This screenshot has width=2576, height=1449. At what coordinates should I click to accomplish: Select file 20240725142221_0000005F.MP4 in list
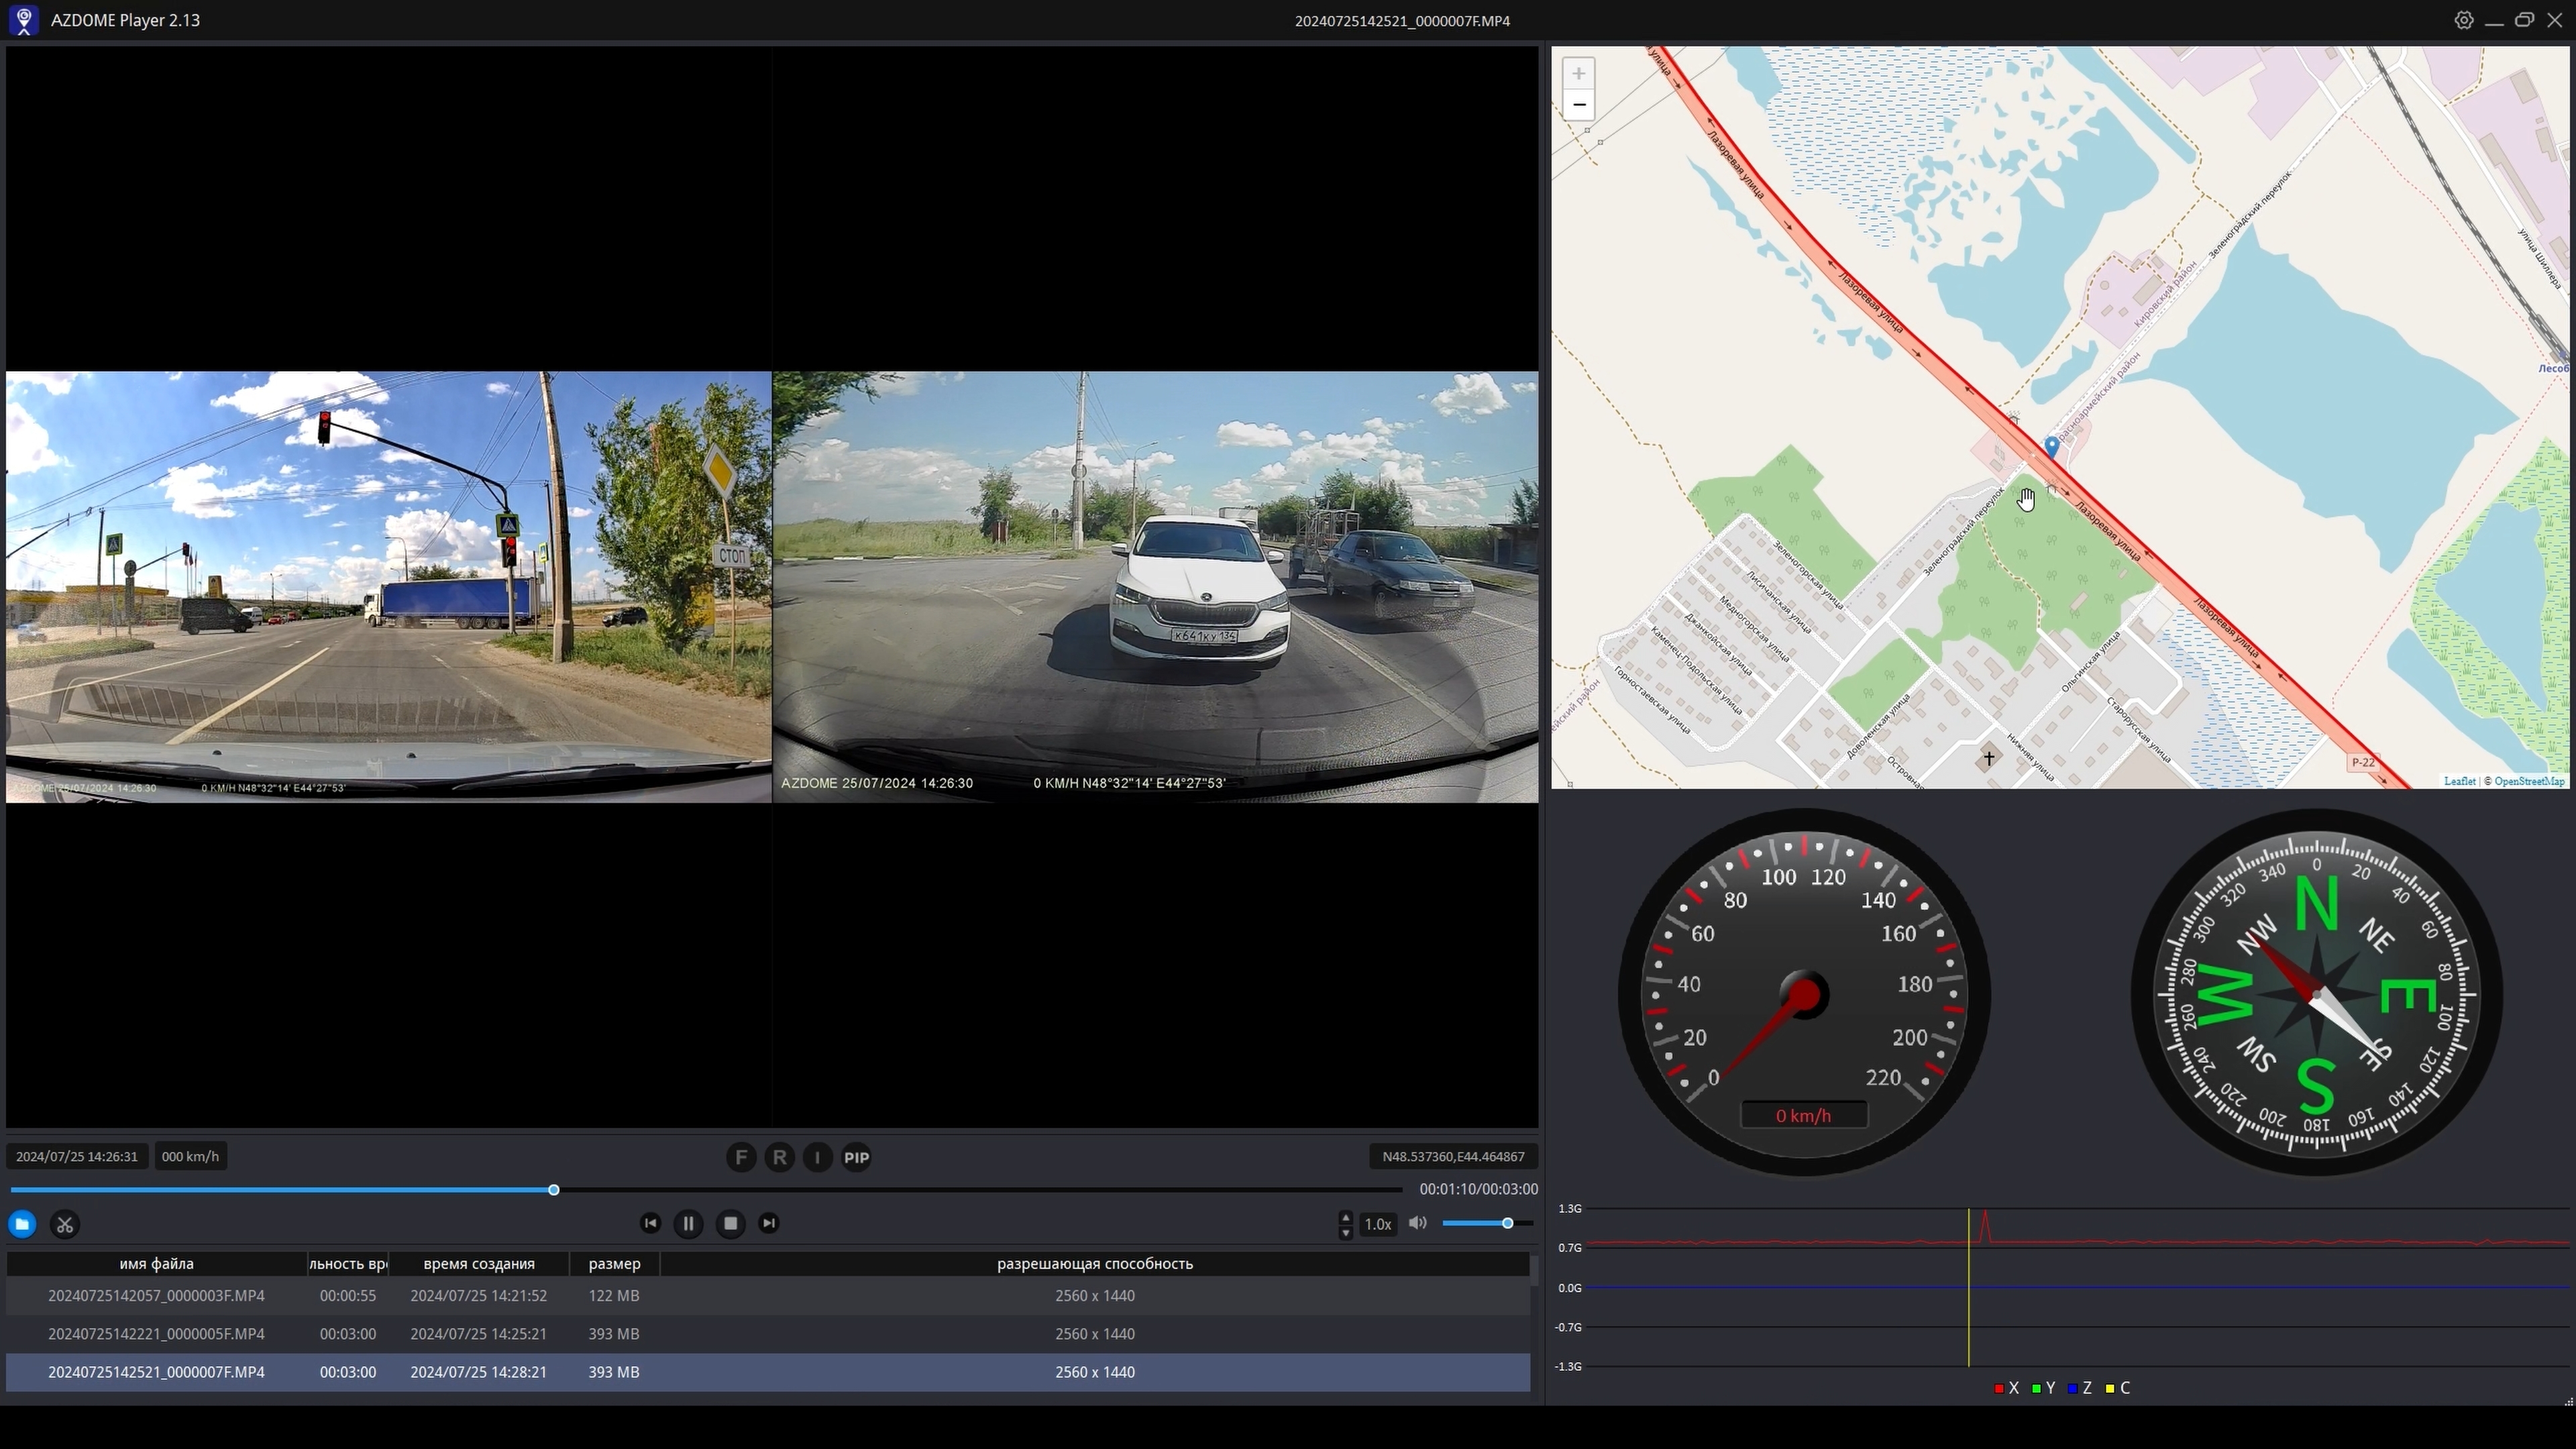pyautogui.click(x=156, y=1333)
